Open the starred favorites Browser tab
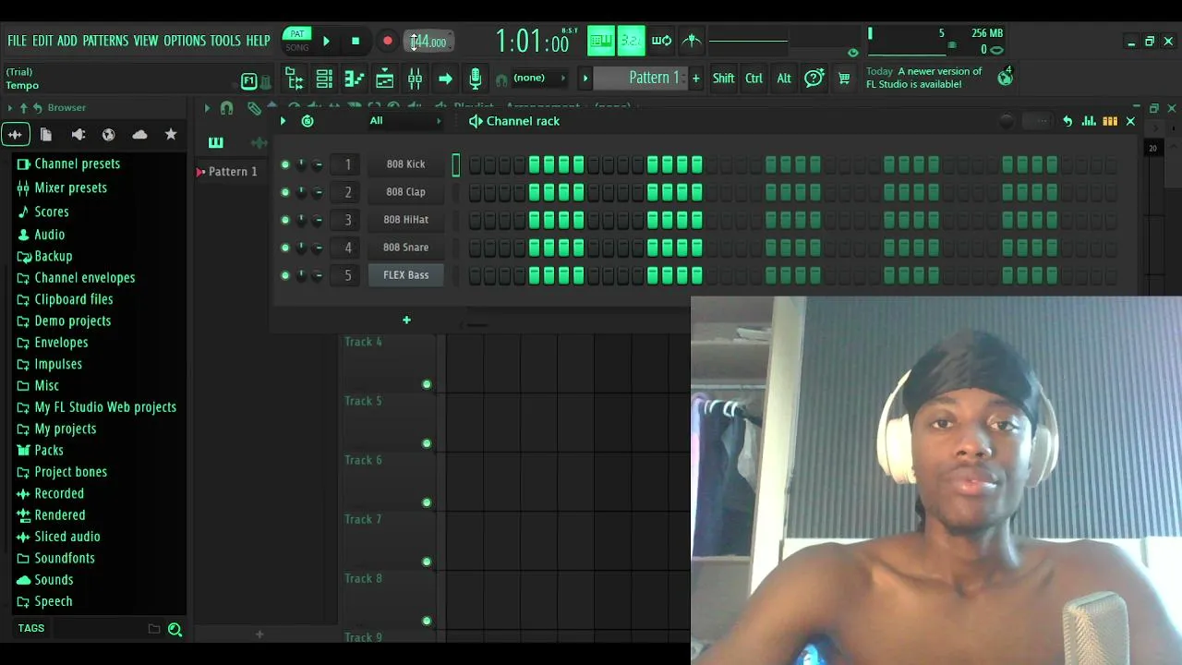 pyautogui.click(x=171, y=135)
